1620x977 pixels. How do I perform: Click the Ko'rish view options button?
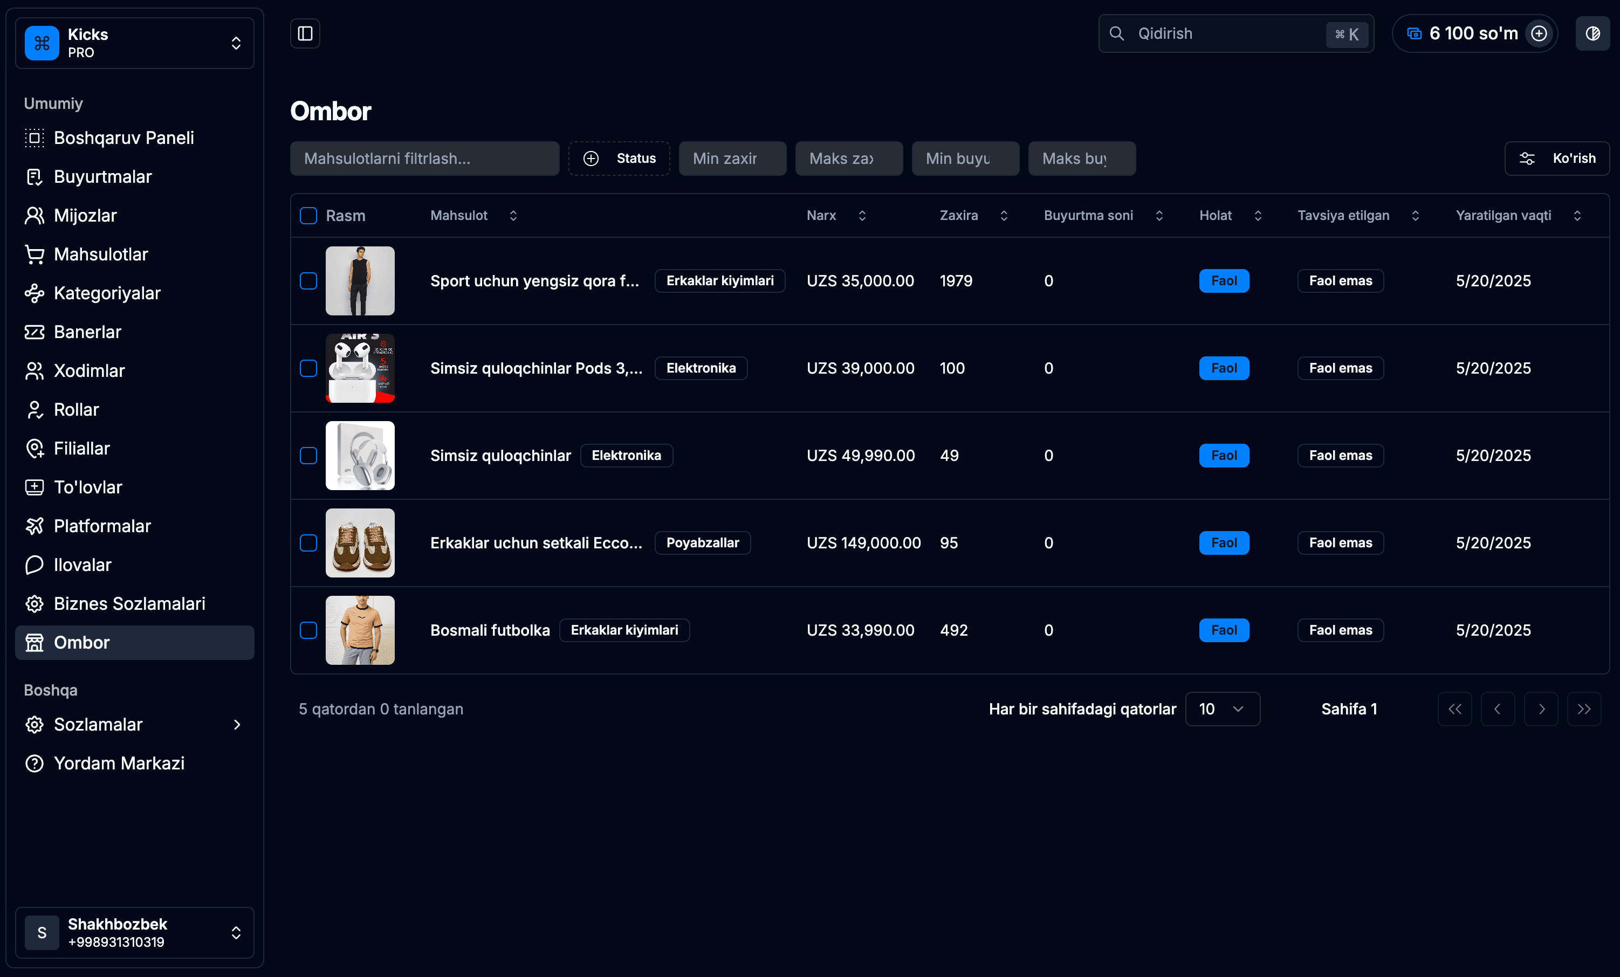point(1557,159)
